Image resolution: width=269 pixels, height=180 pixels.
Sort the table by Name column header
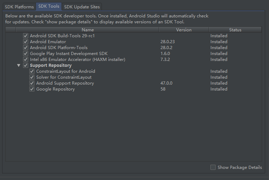coord(88,30)
